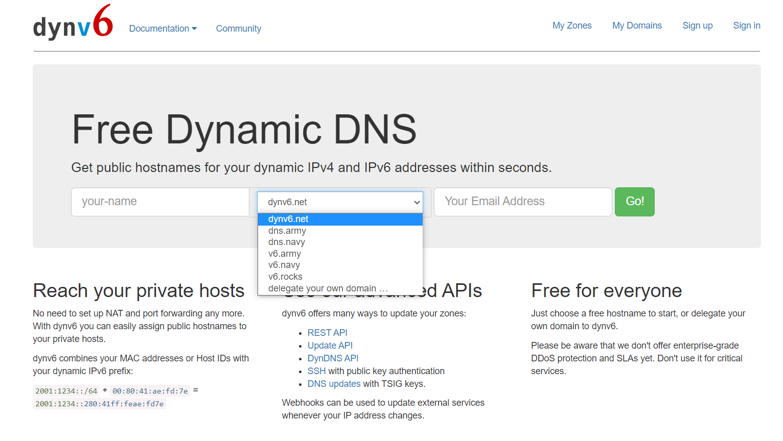This screenshot has width=783, height=441.
Task: Open the DynDNS API link
Action: click(x=333, y=358)
